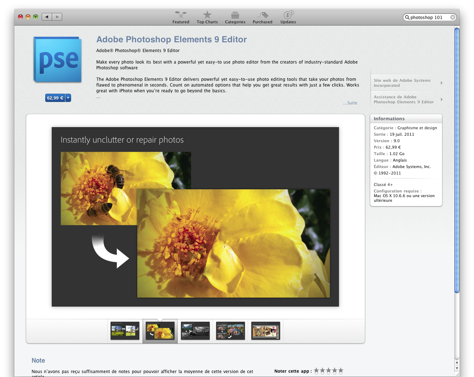Click the magnifying glass search icon

click(407, 17)
